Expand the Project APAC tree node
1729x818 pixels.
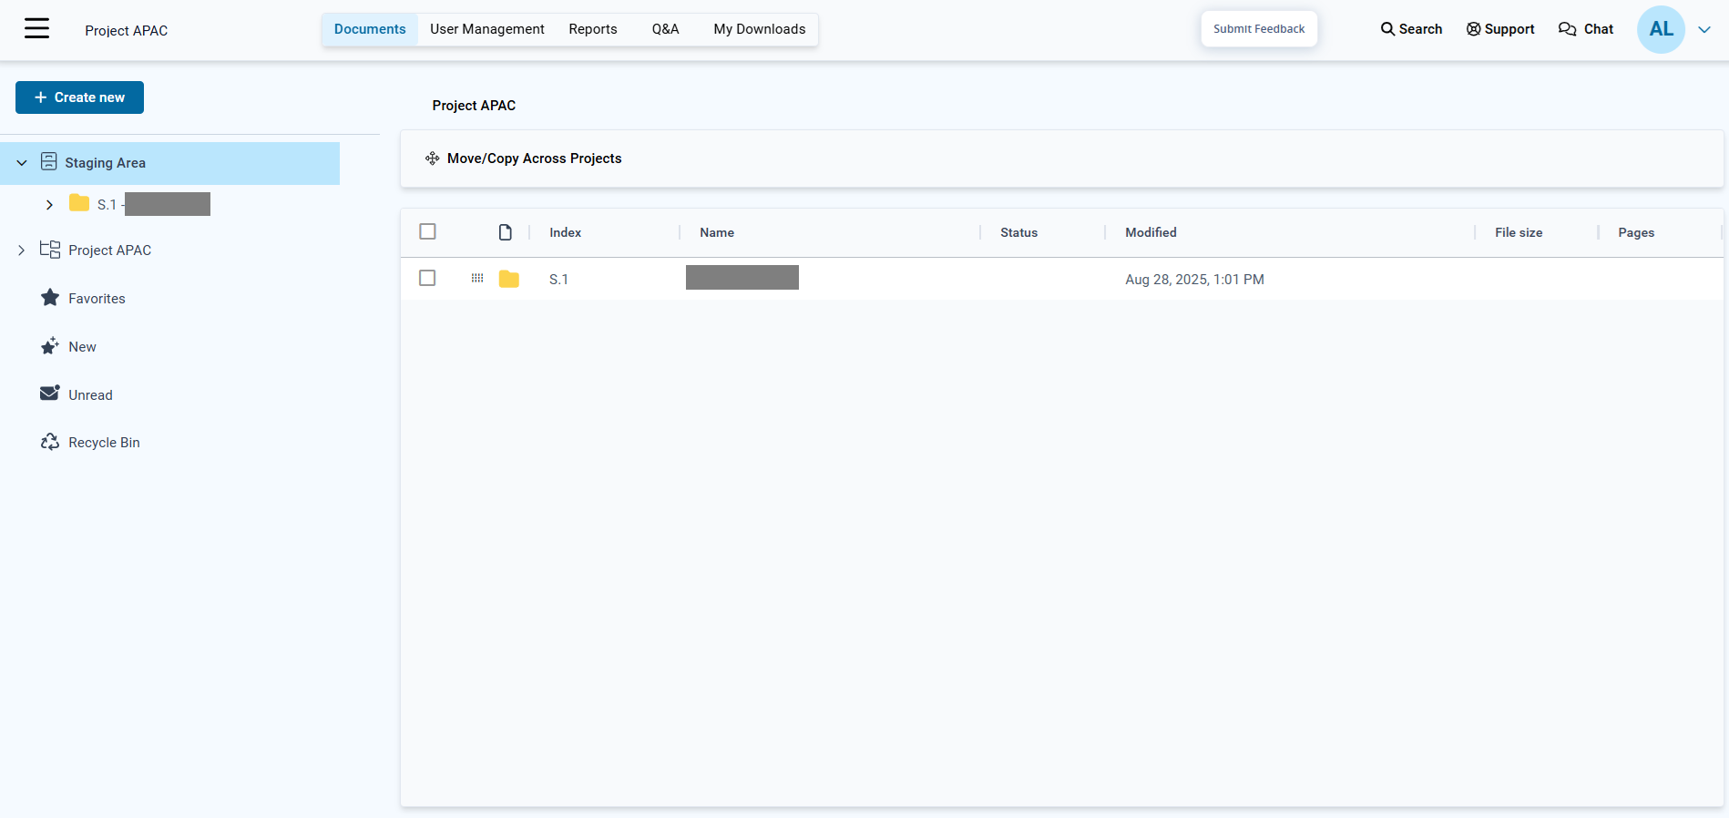click(22, 250)
